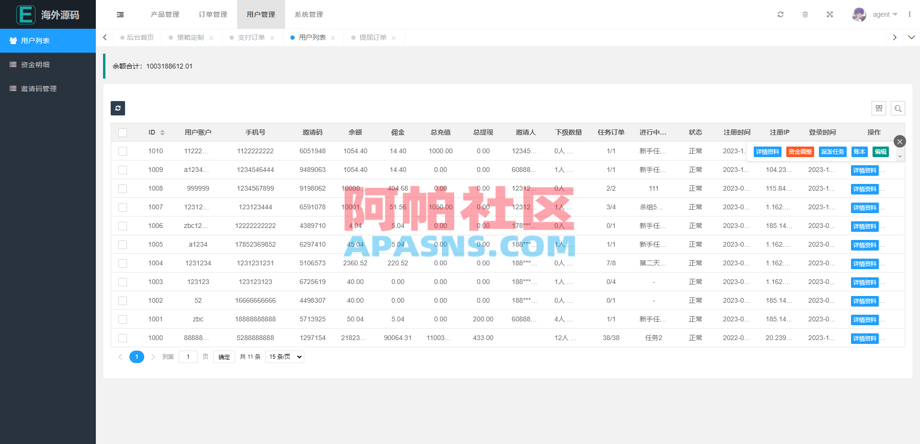Click 详情资料 for user ID 1009
The image size is (920, 444).
pyautogui.click(x=864, y=170)
